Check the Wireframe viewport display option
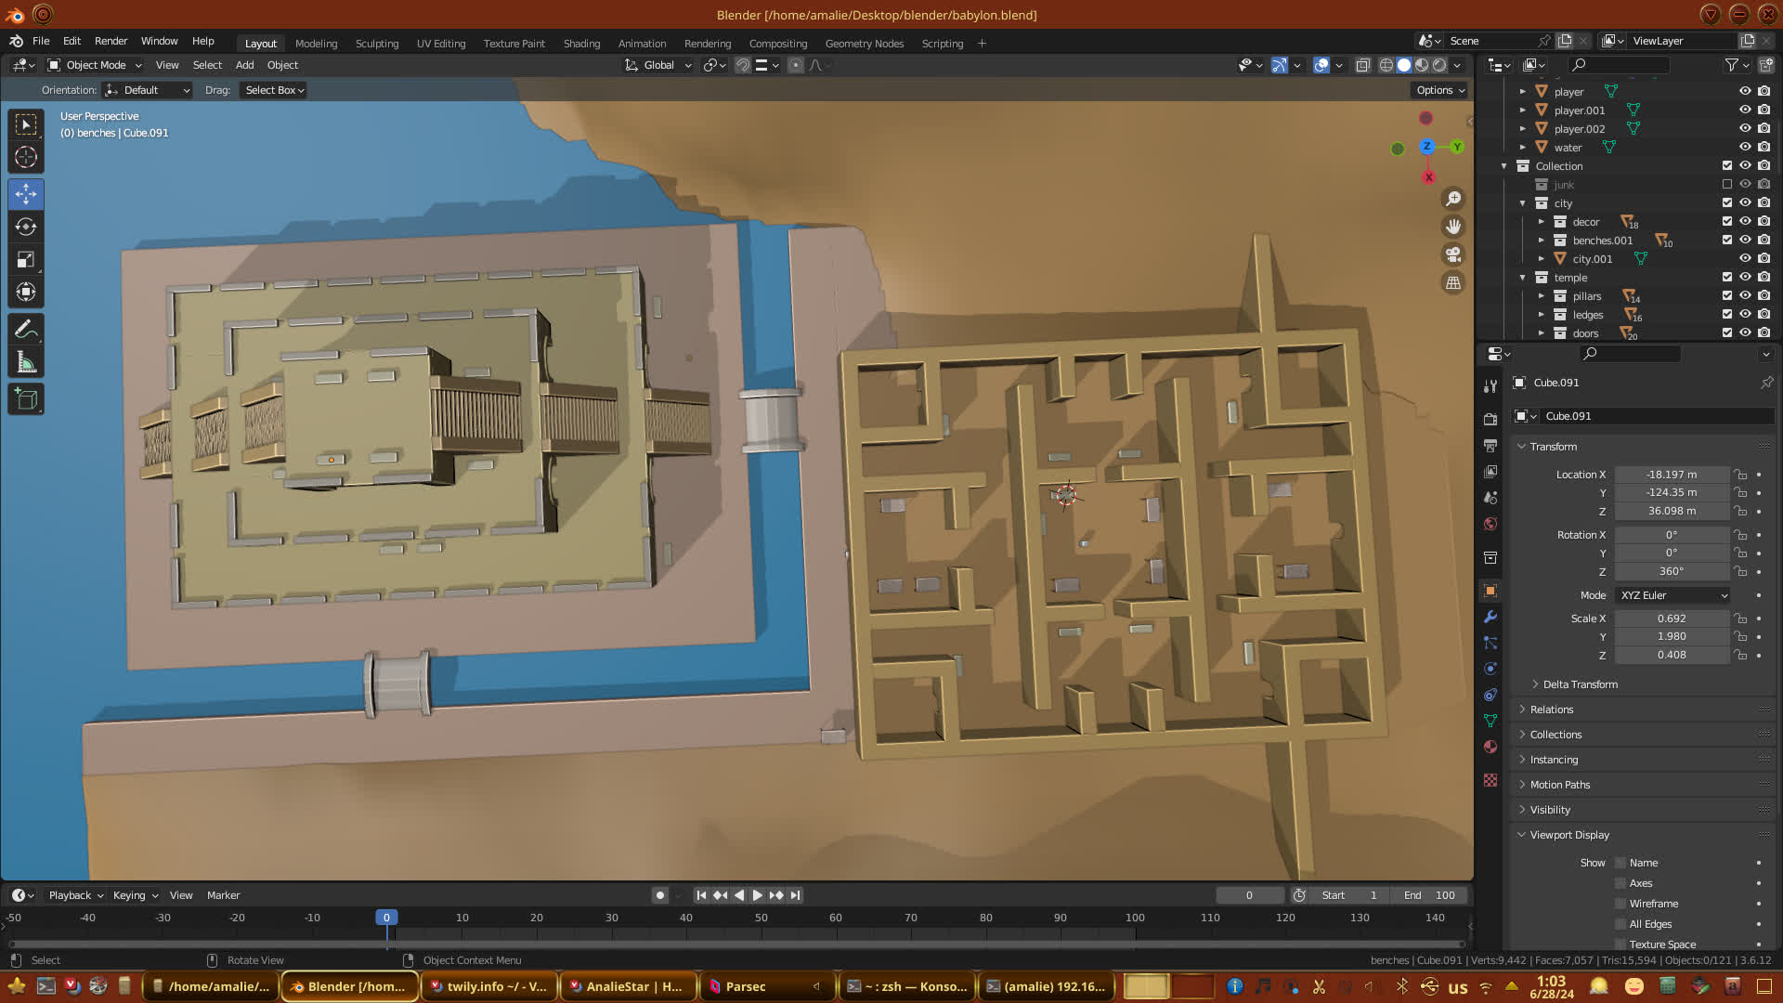This screenshot has height=1003, width=1783. pos(1620,904)
